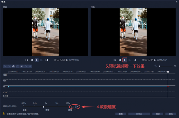Click the 10X speed axis label

(x=5, y=81)
